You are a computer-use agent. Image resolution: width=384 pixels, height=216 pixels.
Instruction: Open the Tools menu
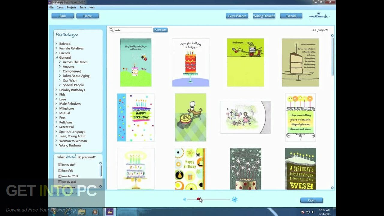(83, 7)
